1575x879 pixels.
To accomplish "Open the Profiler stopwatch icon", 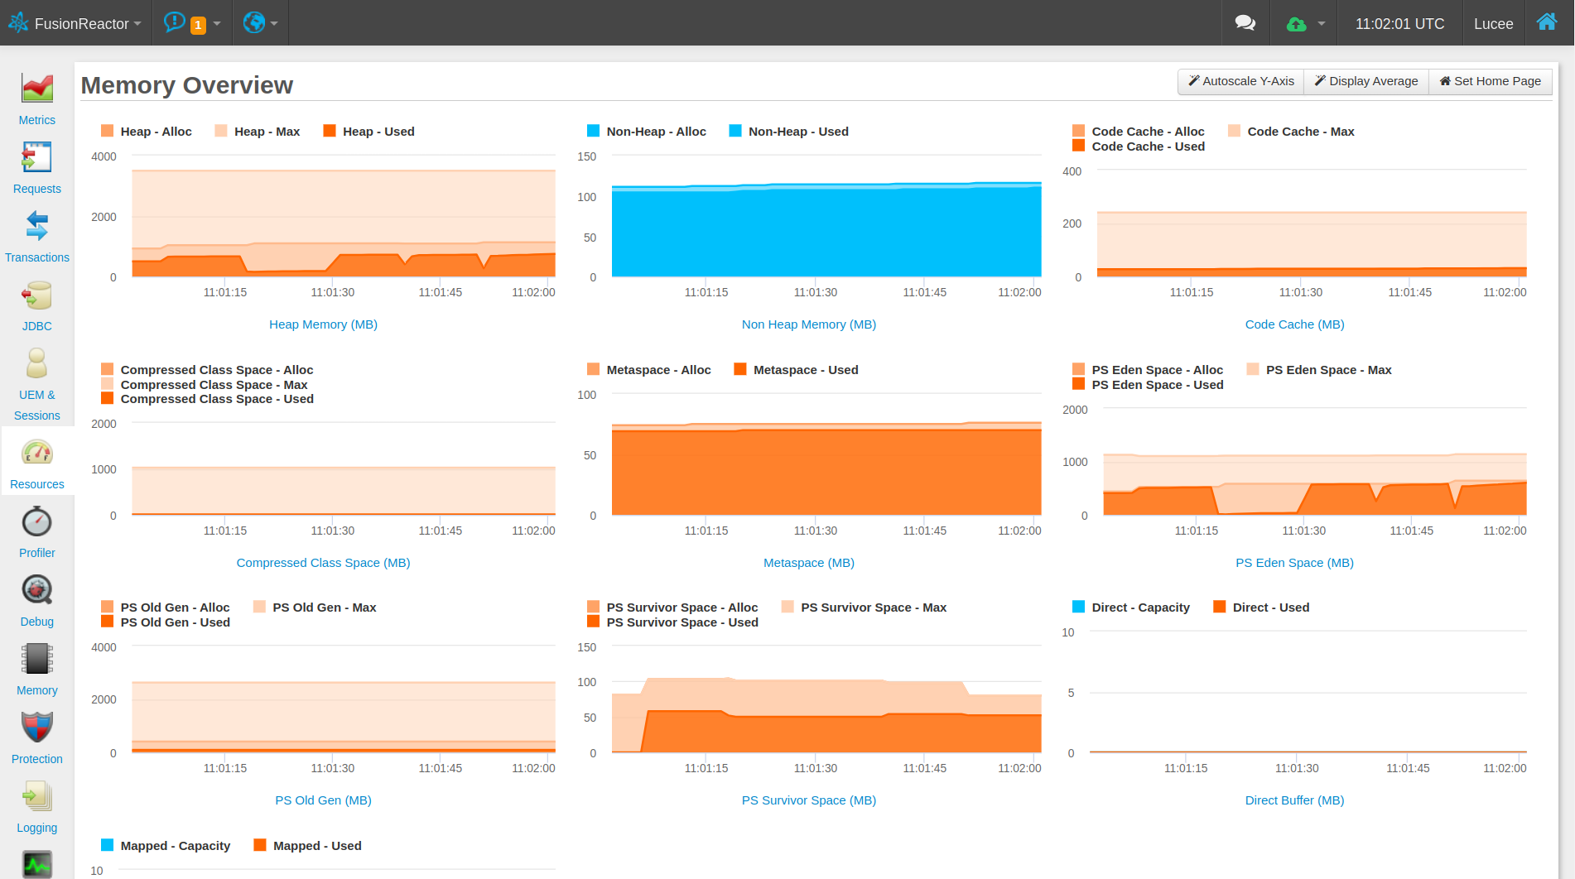I will pos(37,521).
